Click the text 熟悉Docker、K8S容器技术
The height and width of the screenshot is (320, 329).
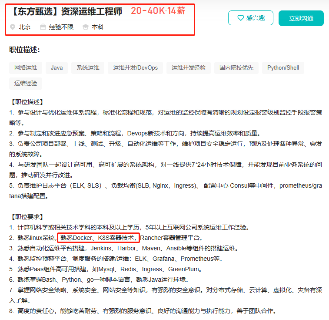click(99, 238)
